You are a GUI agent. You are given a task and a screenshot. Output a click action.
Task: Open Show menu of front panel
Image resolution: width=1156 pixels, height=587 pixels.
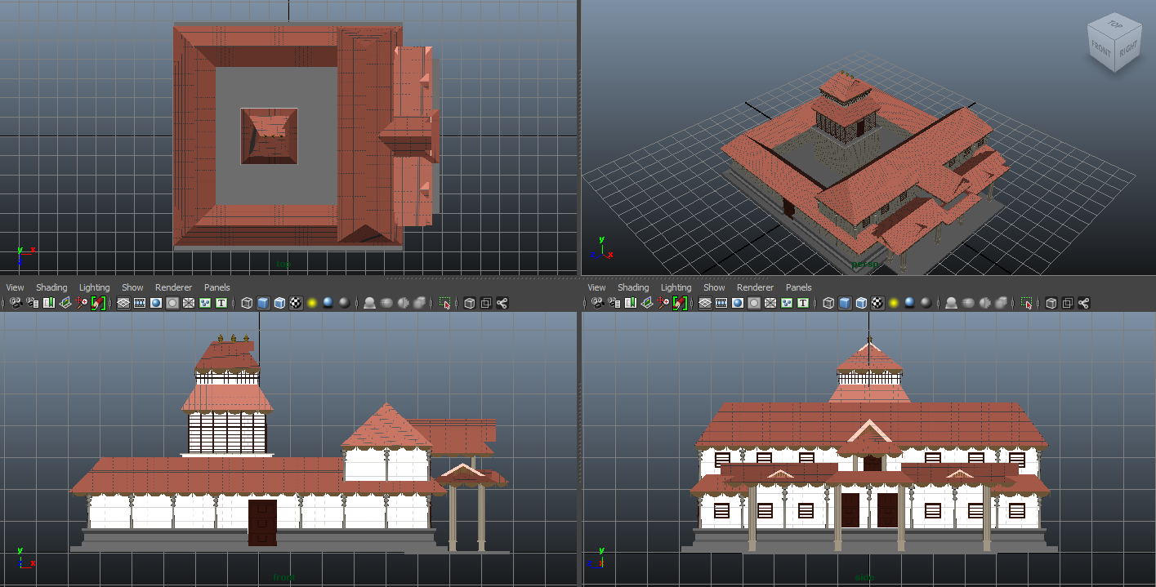coord(132,287)
